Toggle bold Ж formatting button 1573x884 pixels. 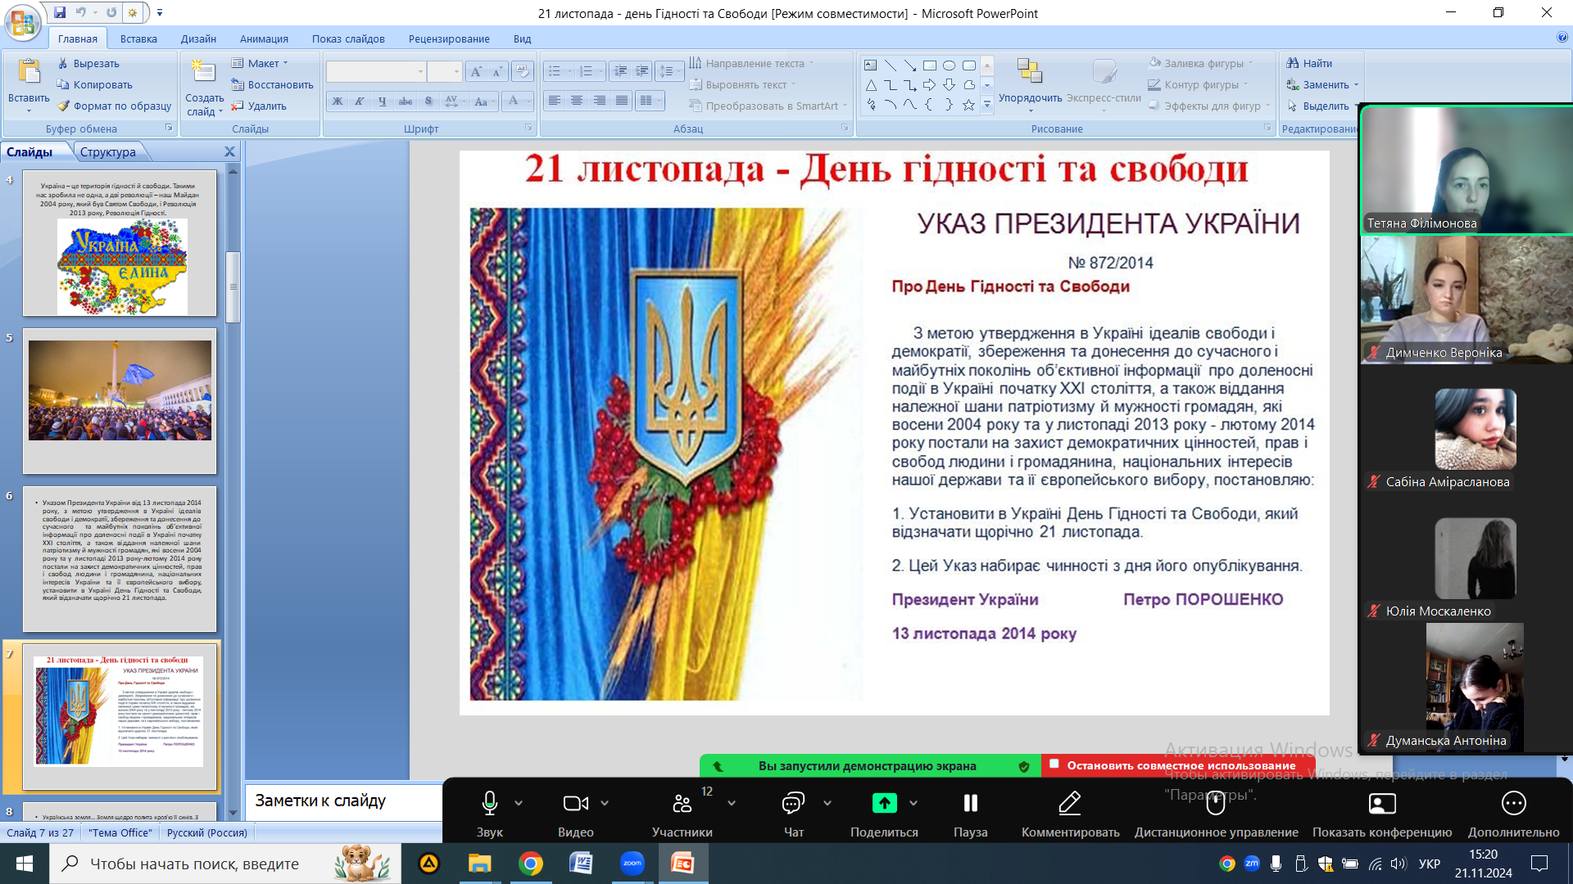pyautogui.click(x=337, y=101)
